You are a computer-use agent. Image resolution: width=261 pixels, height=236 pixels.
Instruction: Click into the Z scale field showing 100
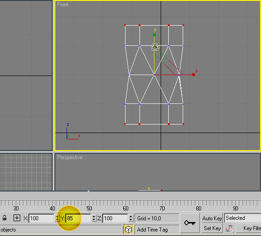(115, 218)
